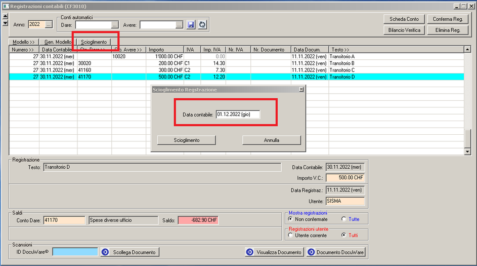Click the up arrow at top-left corner
The width and height of the screenshot is (477, 266).
5,17
